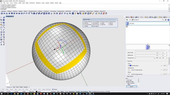Screen dimensions: 170x95
Task: Toggle Sub-objects in Selection Filter
Action: 92,26
